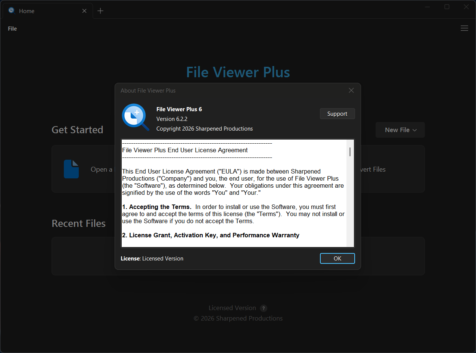Expand the New File dropdown
476x353 pixels.
tap(400, 130)
